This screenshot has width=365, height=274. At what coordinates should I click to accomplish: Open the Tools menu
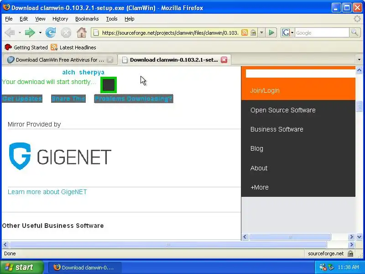112,19
